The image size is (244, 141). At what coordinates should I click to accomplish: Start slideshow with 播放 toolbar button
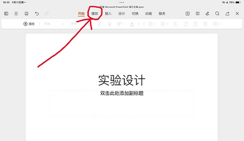(29, 24)
